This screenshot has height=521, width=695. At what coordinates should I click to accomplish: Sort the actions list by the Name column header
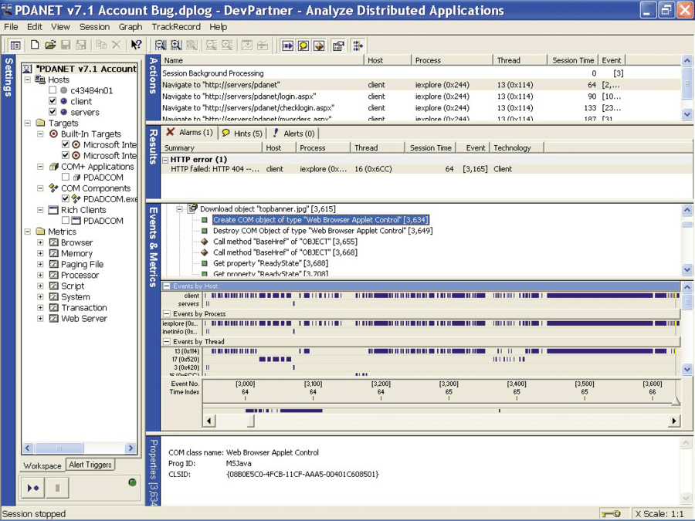263,60
